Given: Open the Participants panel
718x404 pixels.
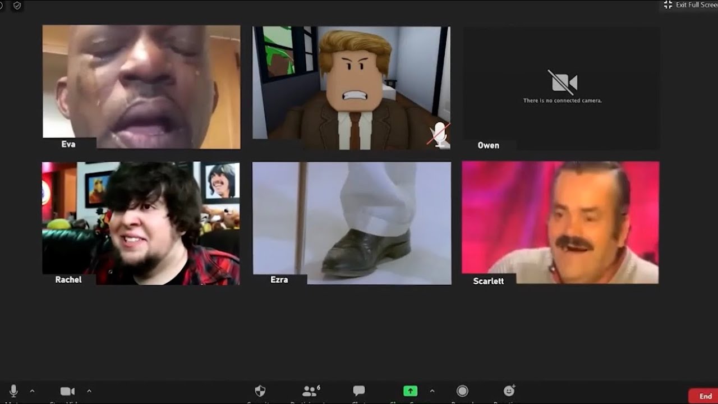Looking at the screenshot, I should pyautogui.click(x=311, y=391).
